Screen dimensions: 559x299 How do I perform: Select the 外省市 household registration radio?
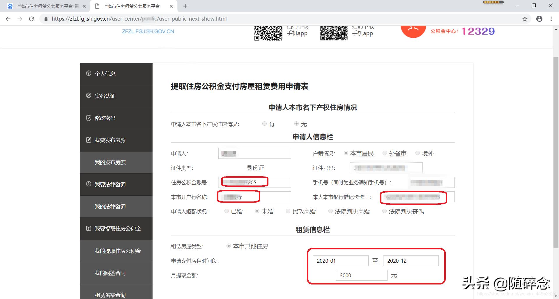[x=385, y=153]
